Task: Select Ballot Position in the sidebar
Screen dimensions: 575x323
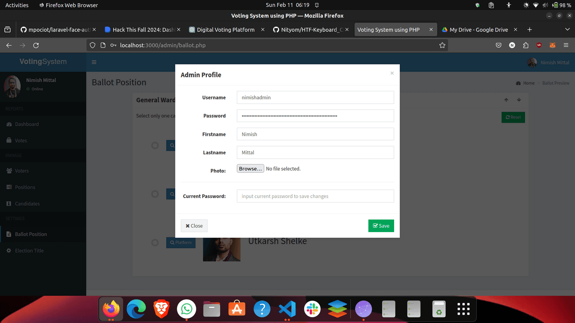Action: (43, 234)
